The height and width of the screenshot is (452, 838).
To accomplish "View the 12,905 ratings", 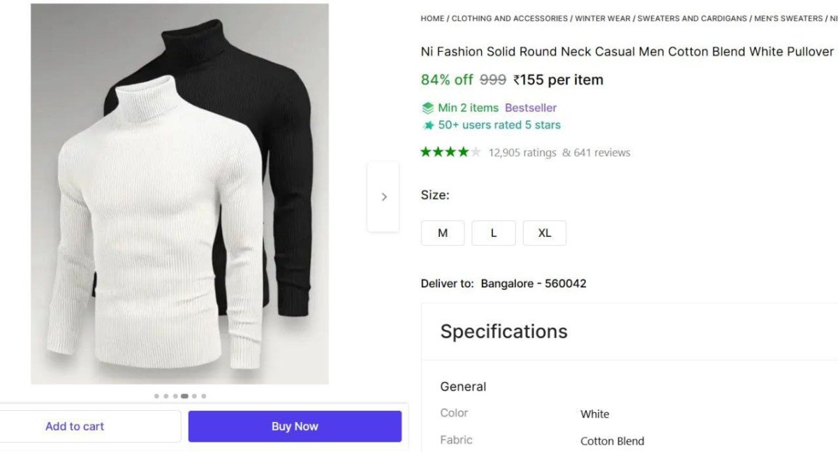I will click(x=522, y=153).
